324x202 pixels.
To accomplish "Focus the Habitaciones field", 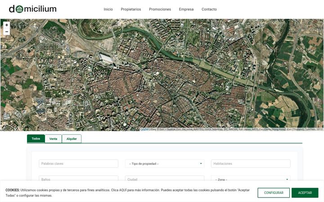I will point(251,164).
